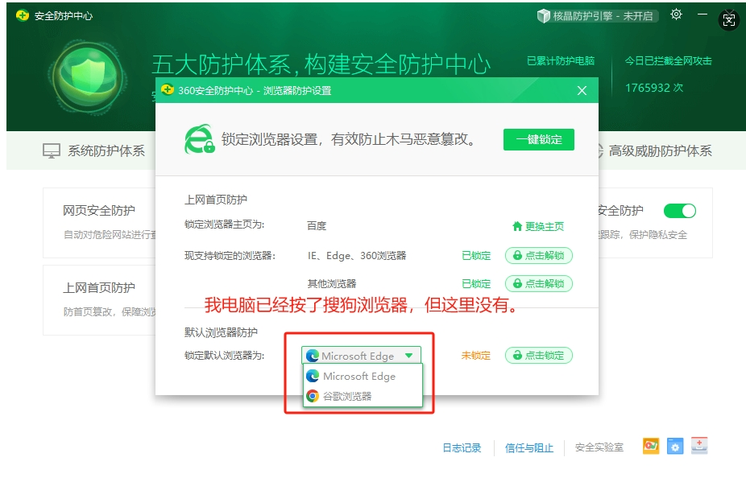Open the Microsoft Edge combo box
The image size is (746, 478).
pyautogui.click(x=361, y=356)
